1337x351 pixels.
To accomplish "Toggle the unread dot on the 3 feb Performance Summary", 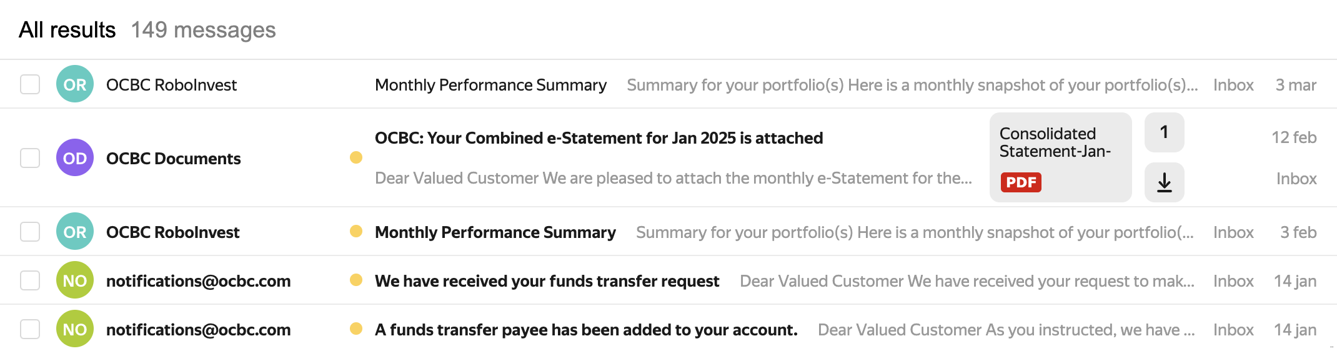I will tap(356, 231).
